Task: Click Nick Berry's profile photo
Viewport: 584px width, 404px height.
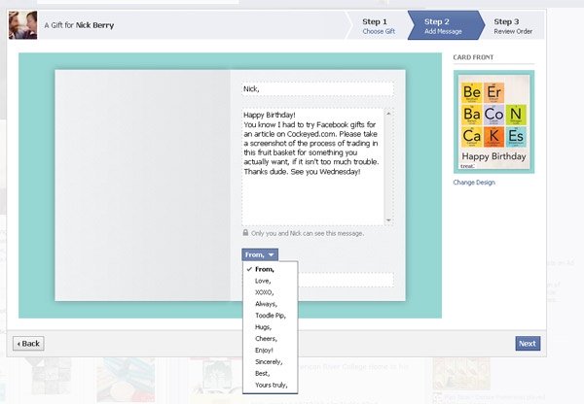Action: pos(22,25)
